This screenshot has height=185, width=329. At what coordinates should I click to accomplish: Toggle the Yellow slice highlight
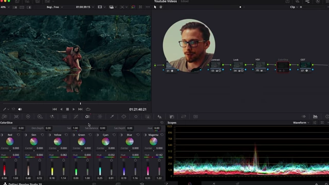tap(49, 135)
